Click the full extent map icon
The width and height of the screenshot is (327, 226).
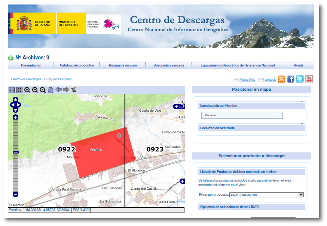(19, 90)
